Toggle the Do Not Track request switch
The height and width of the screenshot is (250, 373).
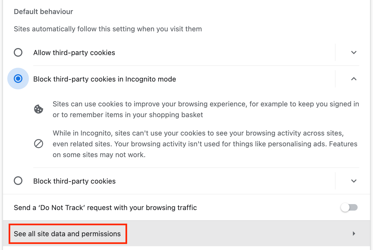point(349,207)
